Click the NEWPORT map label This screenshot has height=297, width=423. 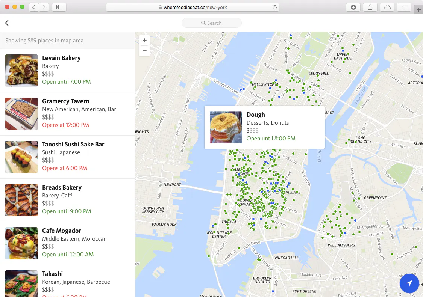pyautogui.click(x=172, y=185)
